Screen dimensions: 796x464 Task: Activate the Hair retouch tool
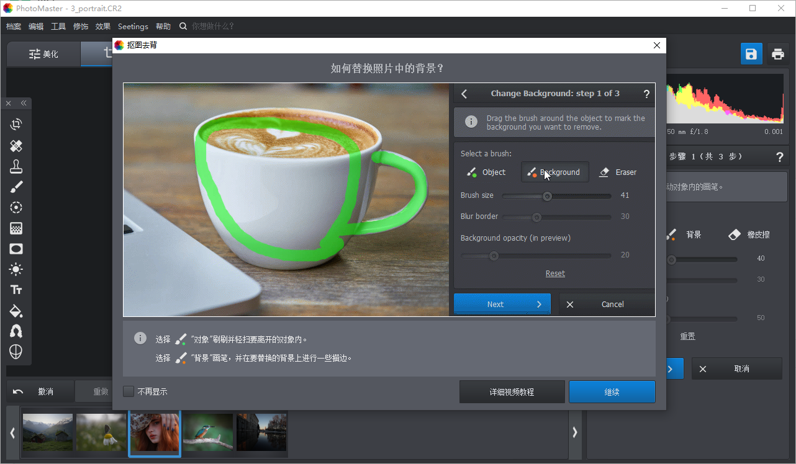(16, 331)
